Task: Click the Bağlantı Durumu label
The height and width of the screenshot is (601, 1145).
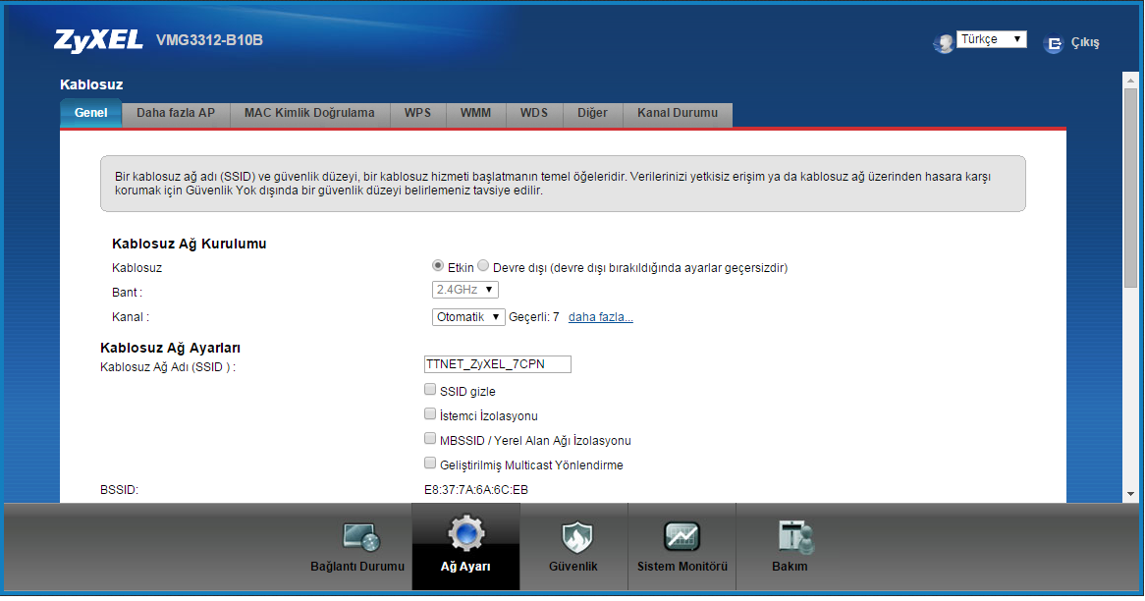Action: (357, 567)
